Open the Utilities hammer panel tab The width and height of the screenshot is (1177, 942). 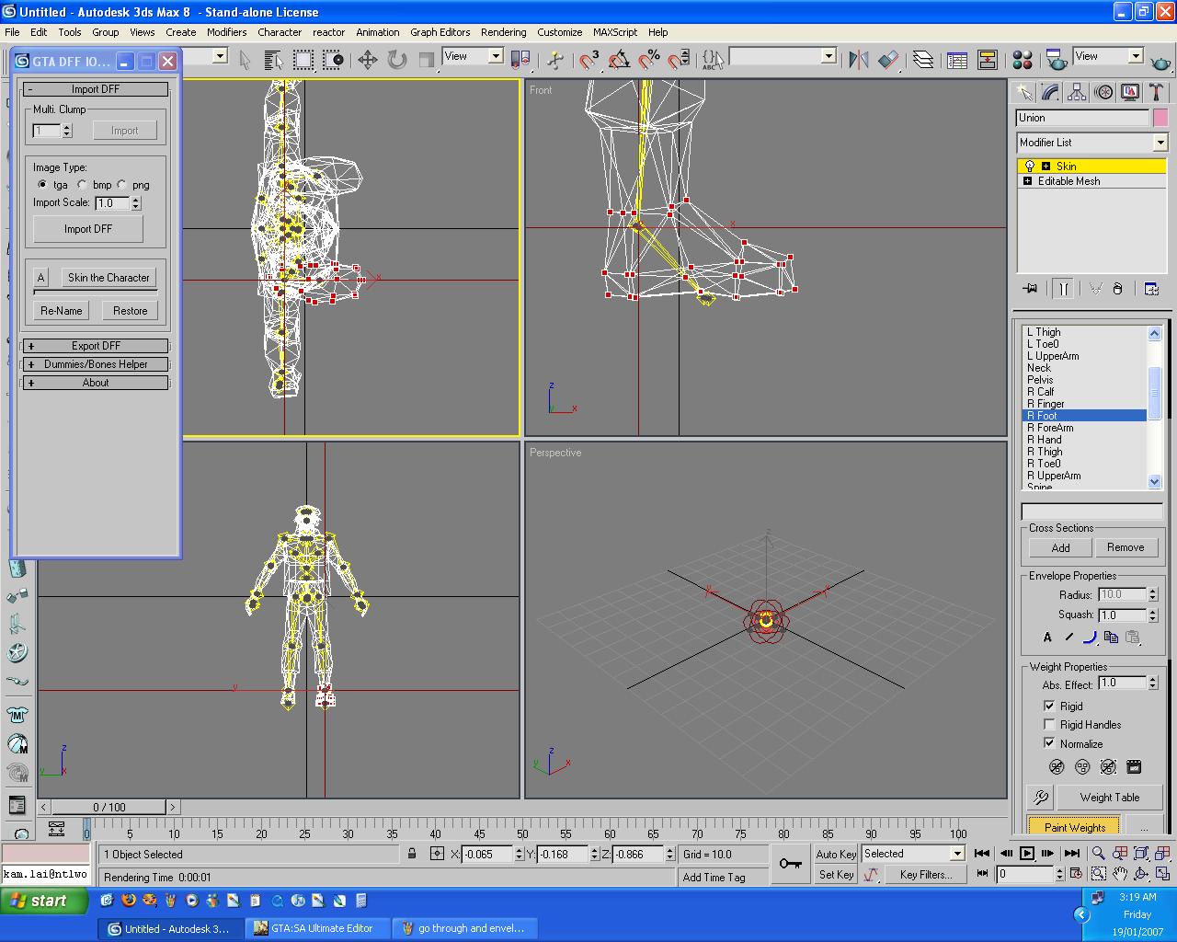pos(1157,92)
